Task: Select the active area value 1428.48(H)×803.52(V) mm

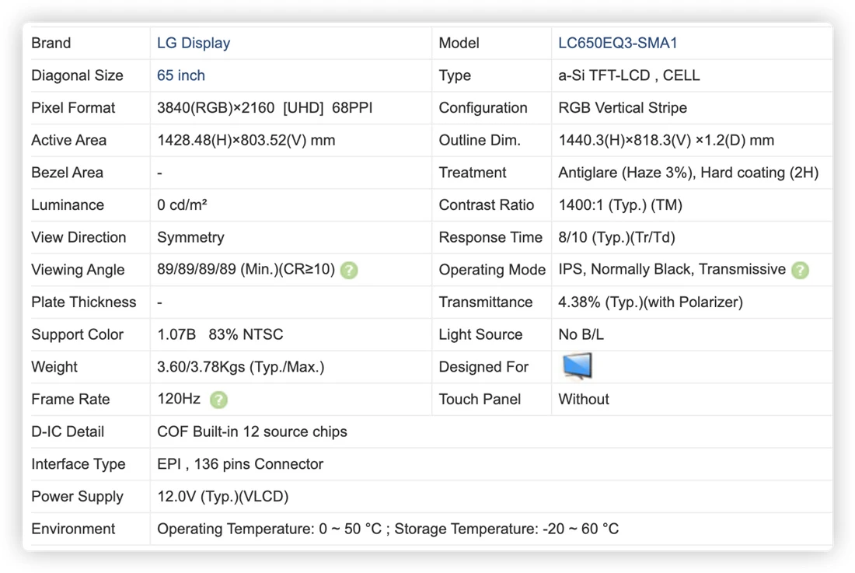Action: point(246,140)
